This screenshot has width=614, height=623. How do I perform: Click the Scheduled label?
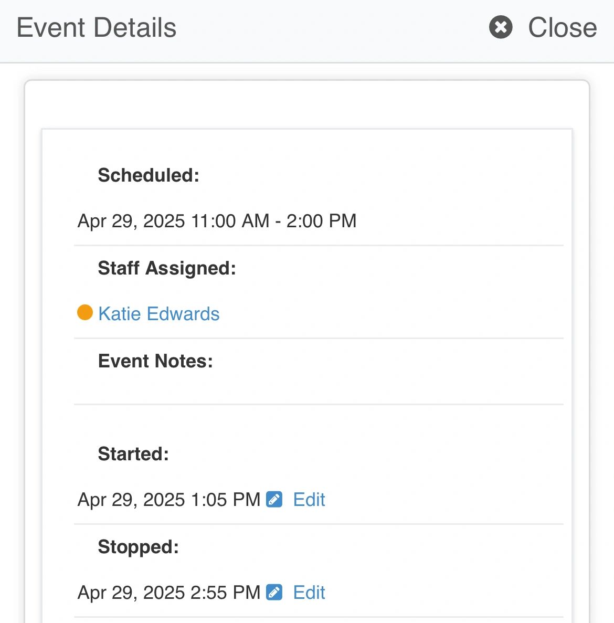pos(149,175)
